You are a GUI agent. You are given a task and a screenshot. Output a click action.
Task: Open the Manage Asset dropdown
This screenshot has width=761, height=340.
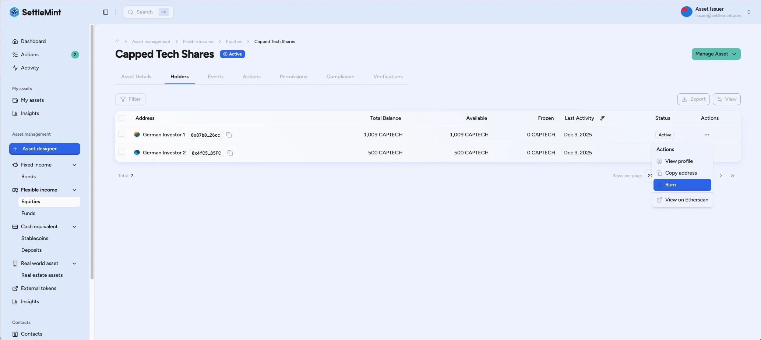716,54
